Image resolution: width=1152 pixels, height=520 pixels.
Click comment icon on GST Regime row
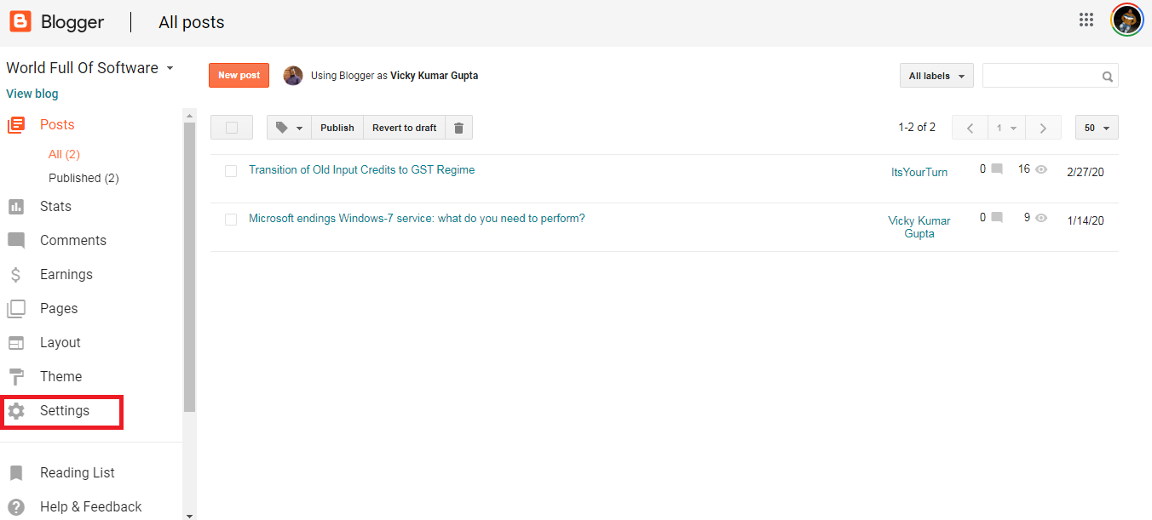[x=997, y=169]
